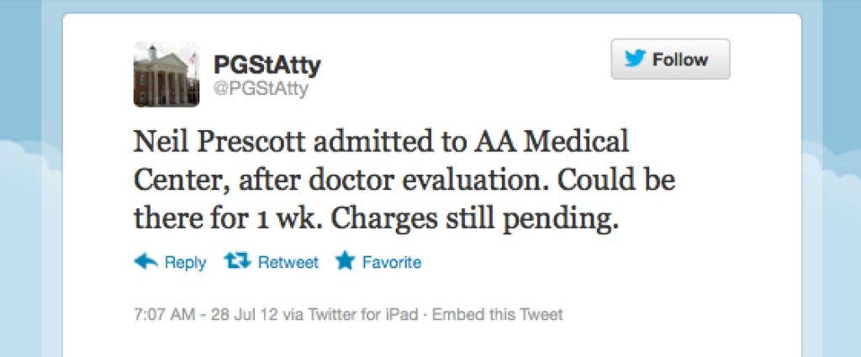Follow the PGStAtty account

coord(670,60)
